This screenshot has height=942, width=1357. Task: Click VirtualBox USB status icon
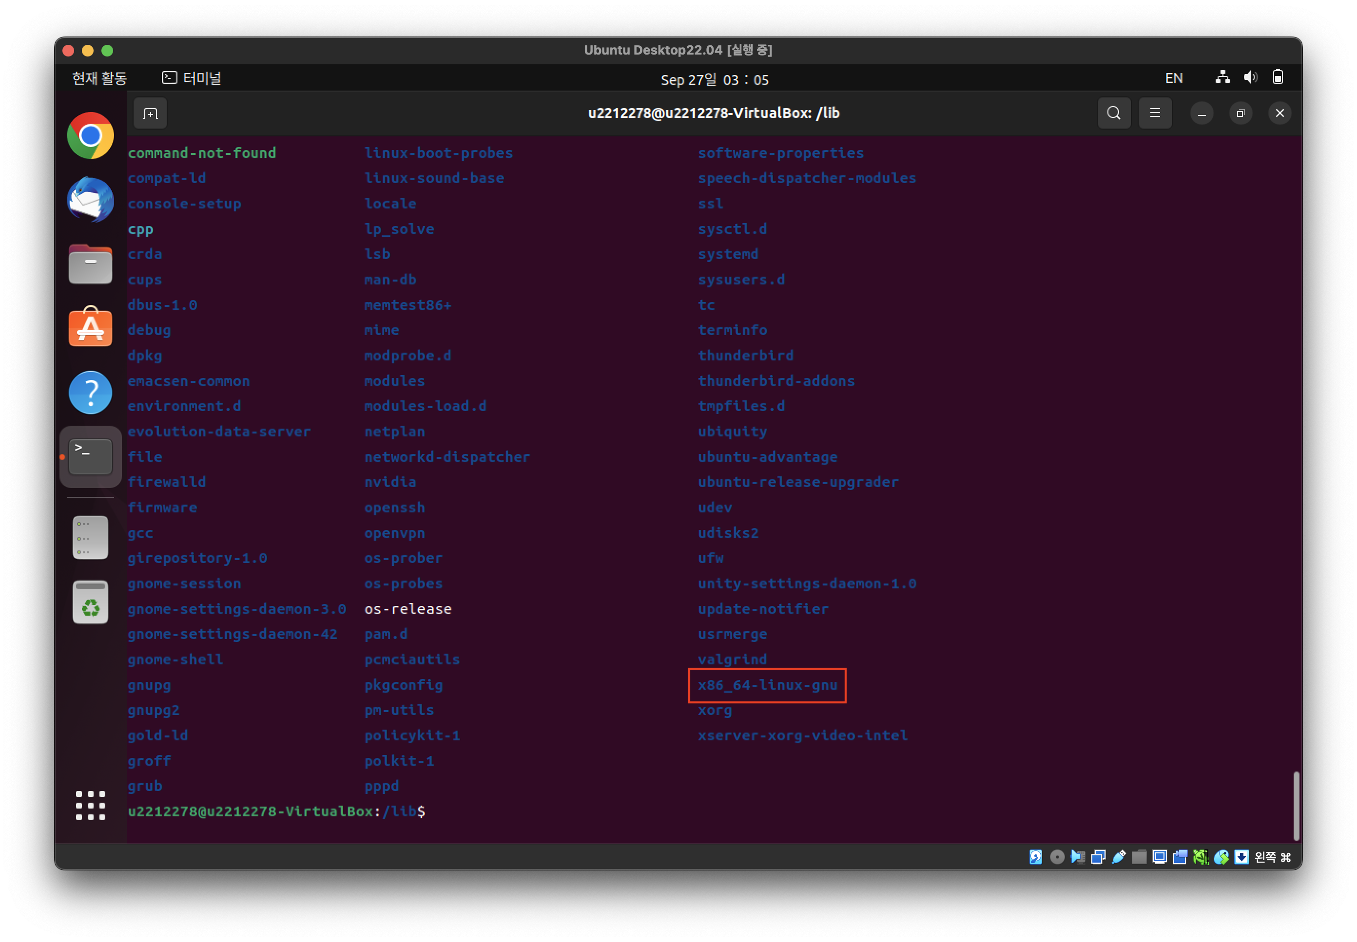click(1119, 857)
